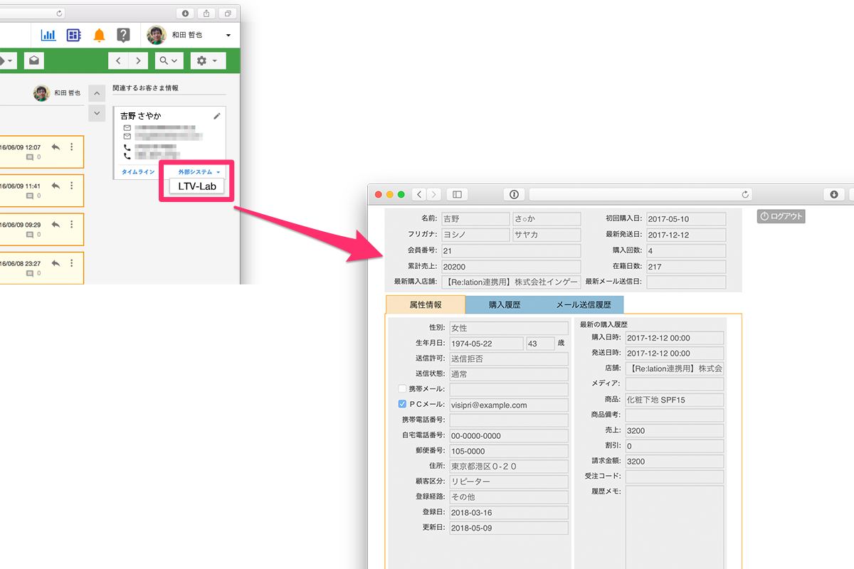
Task: Open the gear settings dropdown
Action: click(206, 60)
